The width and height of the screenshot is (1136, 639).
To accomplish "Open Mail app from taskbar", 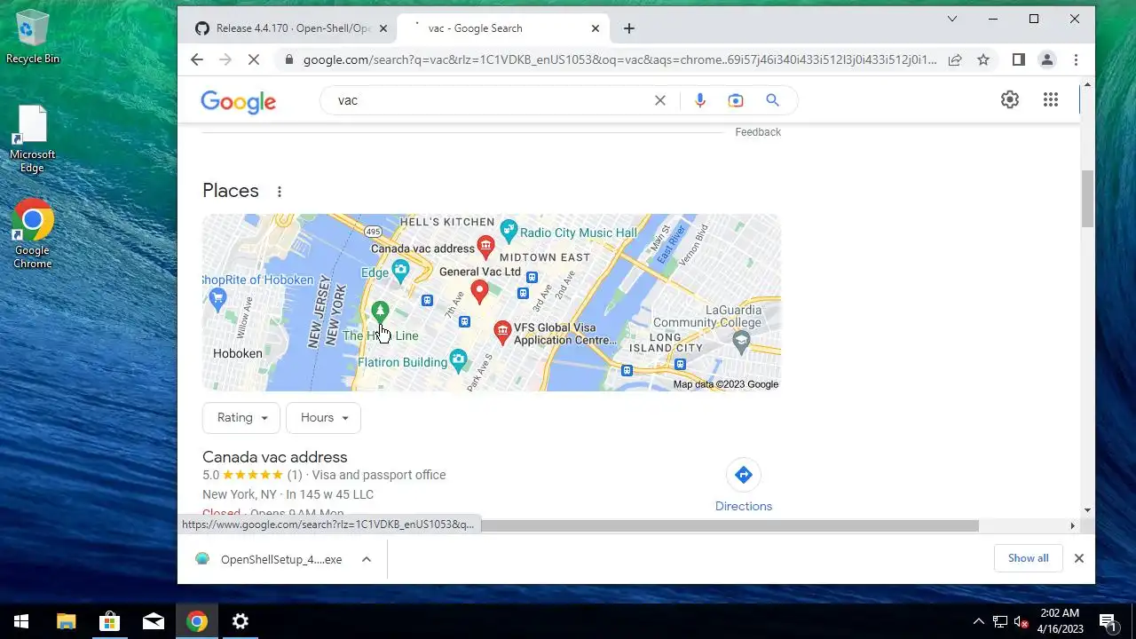I will pos(153,621).
